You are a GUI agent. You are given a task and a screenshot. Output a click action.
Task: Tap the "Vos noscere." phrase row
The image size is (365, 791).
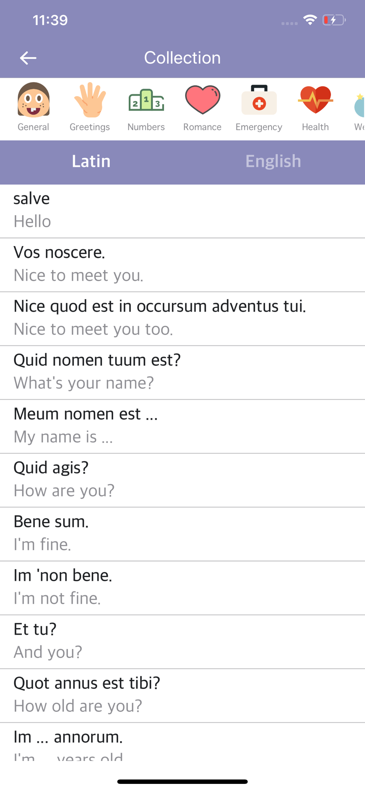(x=182, y=264)
